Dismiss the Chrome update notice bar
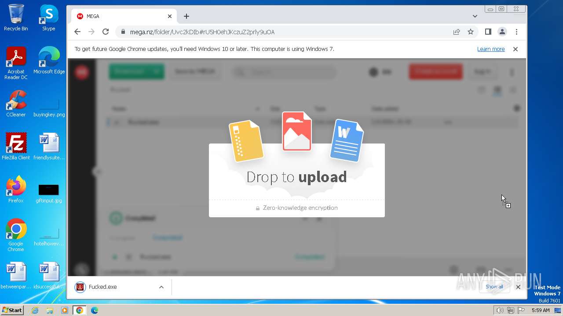The height and width of the screenshot is (316, 563). pos(515,49)
